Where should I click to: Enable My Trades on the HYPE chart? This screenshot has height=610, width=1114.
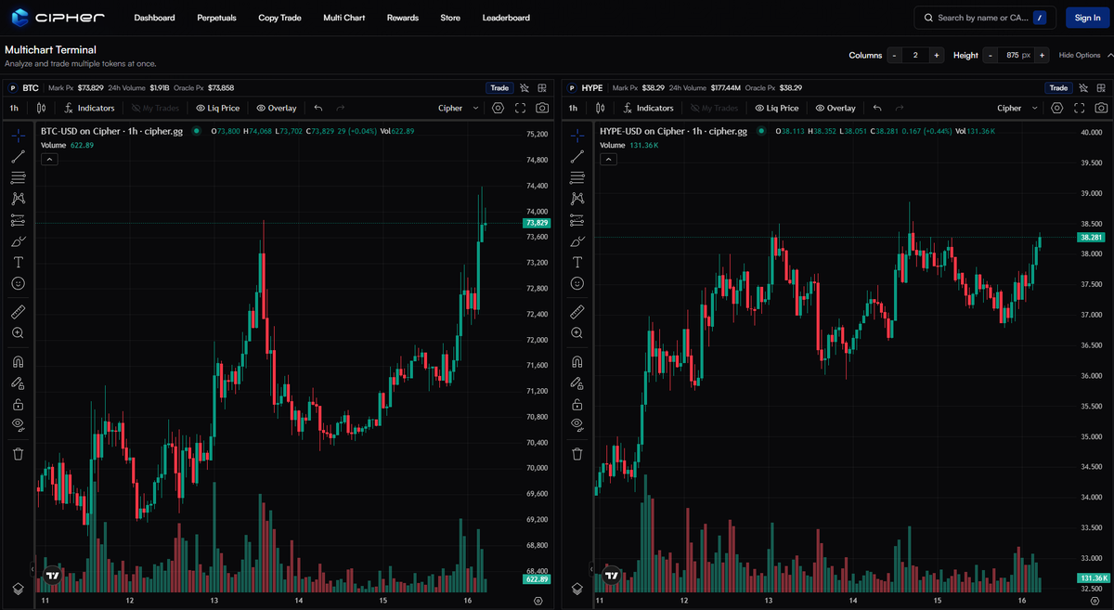pyautogui.click(x=714, y=108)
